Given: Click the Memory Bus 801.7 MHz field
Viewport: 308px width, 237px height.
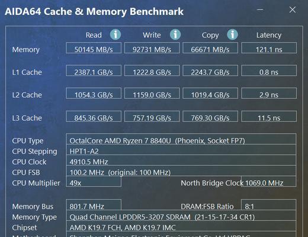Looking at the screenshot, I should coord(94,204).
